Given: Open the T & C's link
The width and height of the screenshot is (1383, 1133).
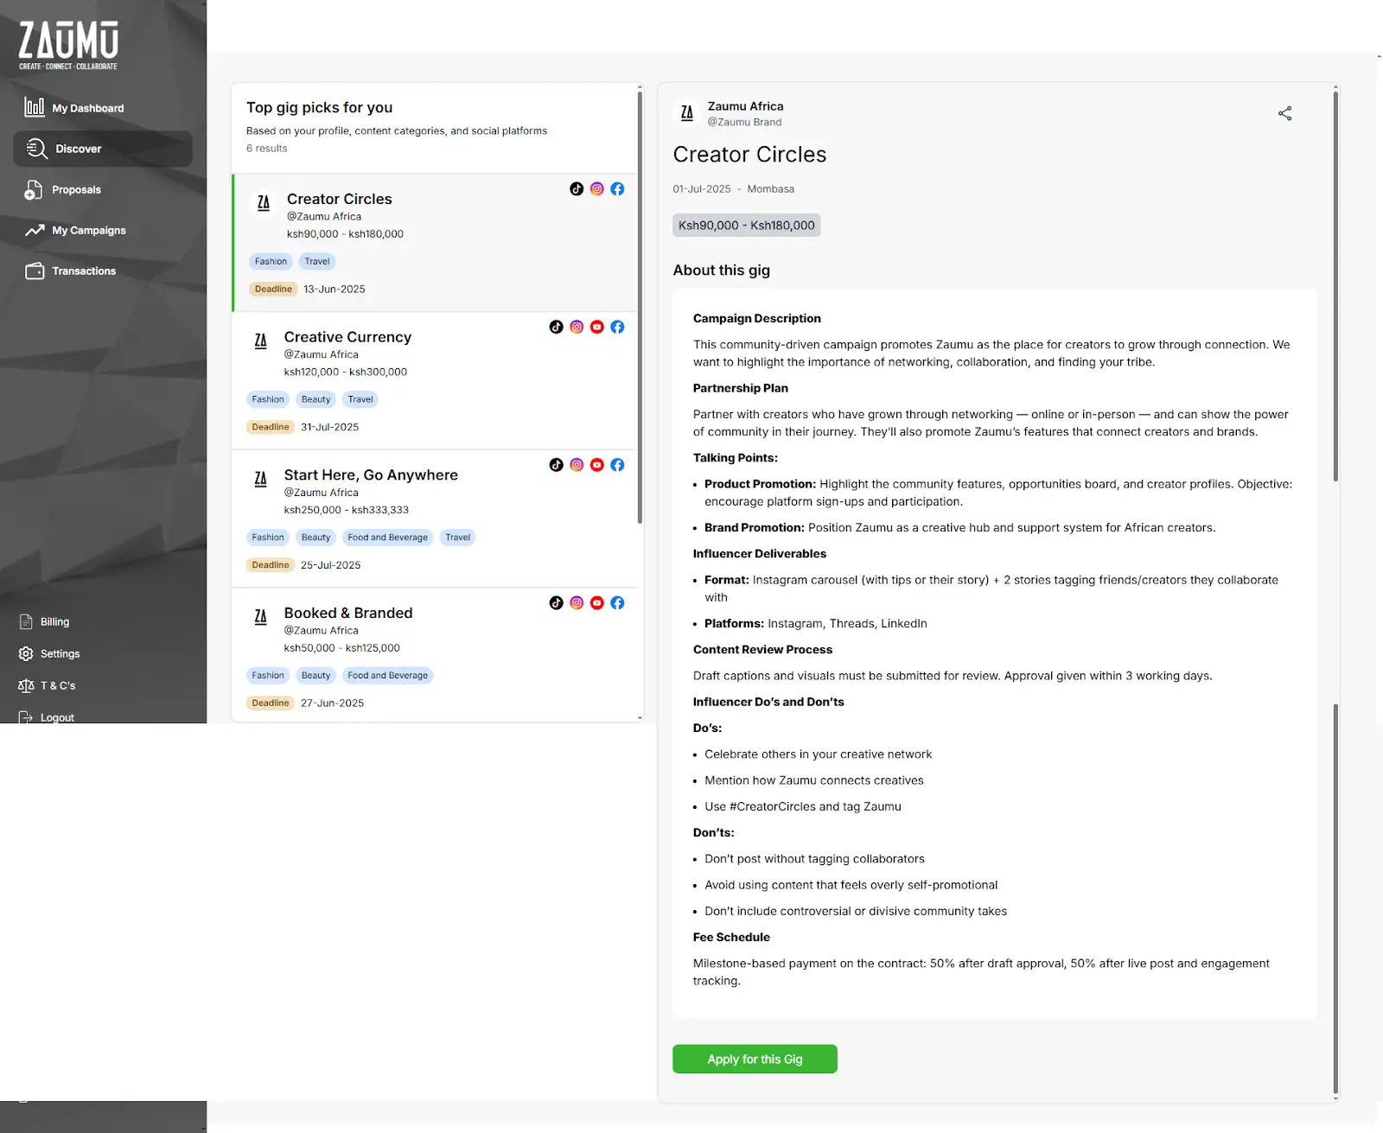Looking at the screenshot, I should point(57,685).
